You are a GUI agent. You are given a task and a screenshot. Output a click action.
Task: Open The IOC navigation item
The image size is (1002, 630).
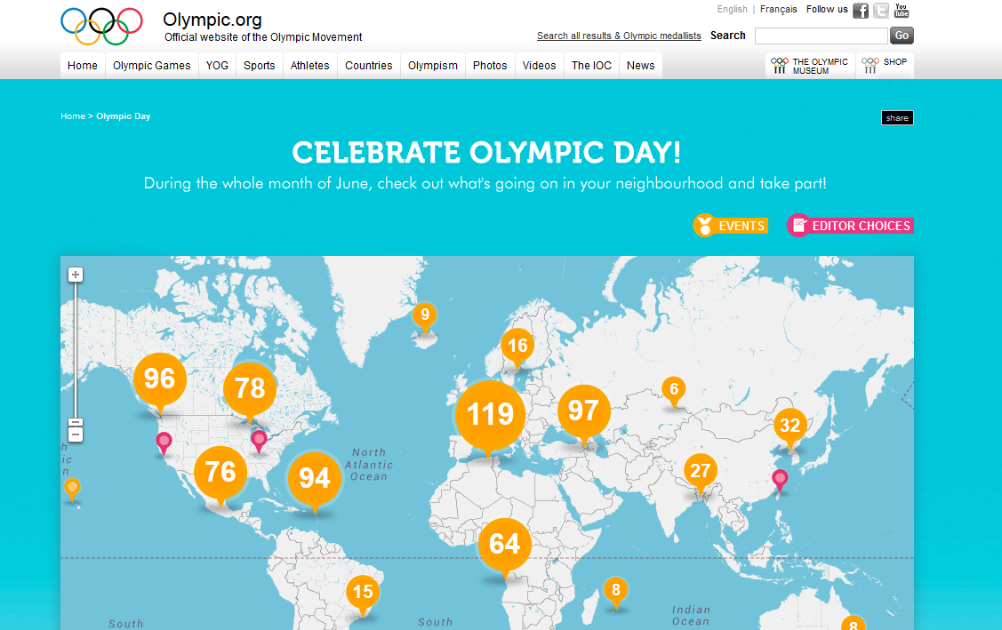coord(591,66)
